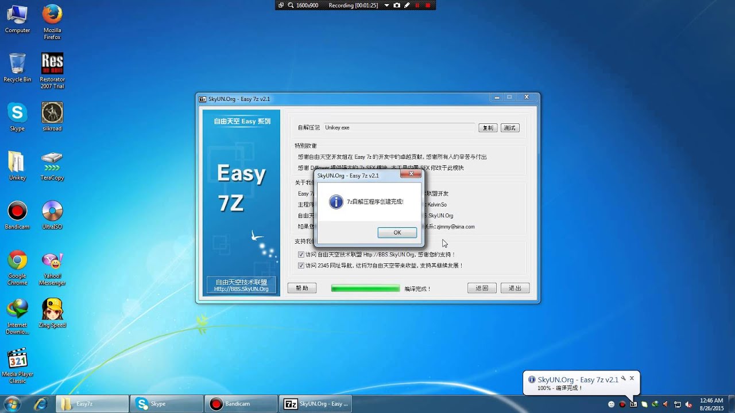Click the Show Desktop strip

pos(731,404)
